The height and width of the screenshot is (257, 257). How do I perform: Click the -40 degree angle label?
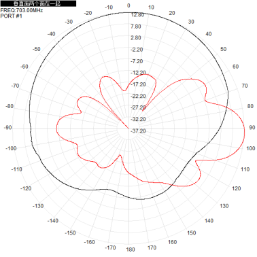pos(51,34)
